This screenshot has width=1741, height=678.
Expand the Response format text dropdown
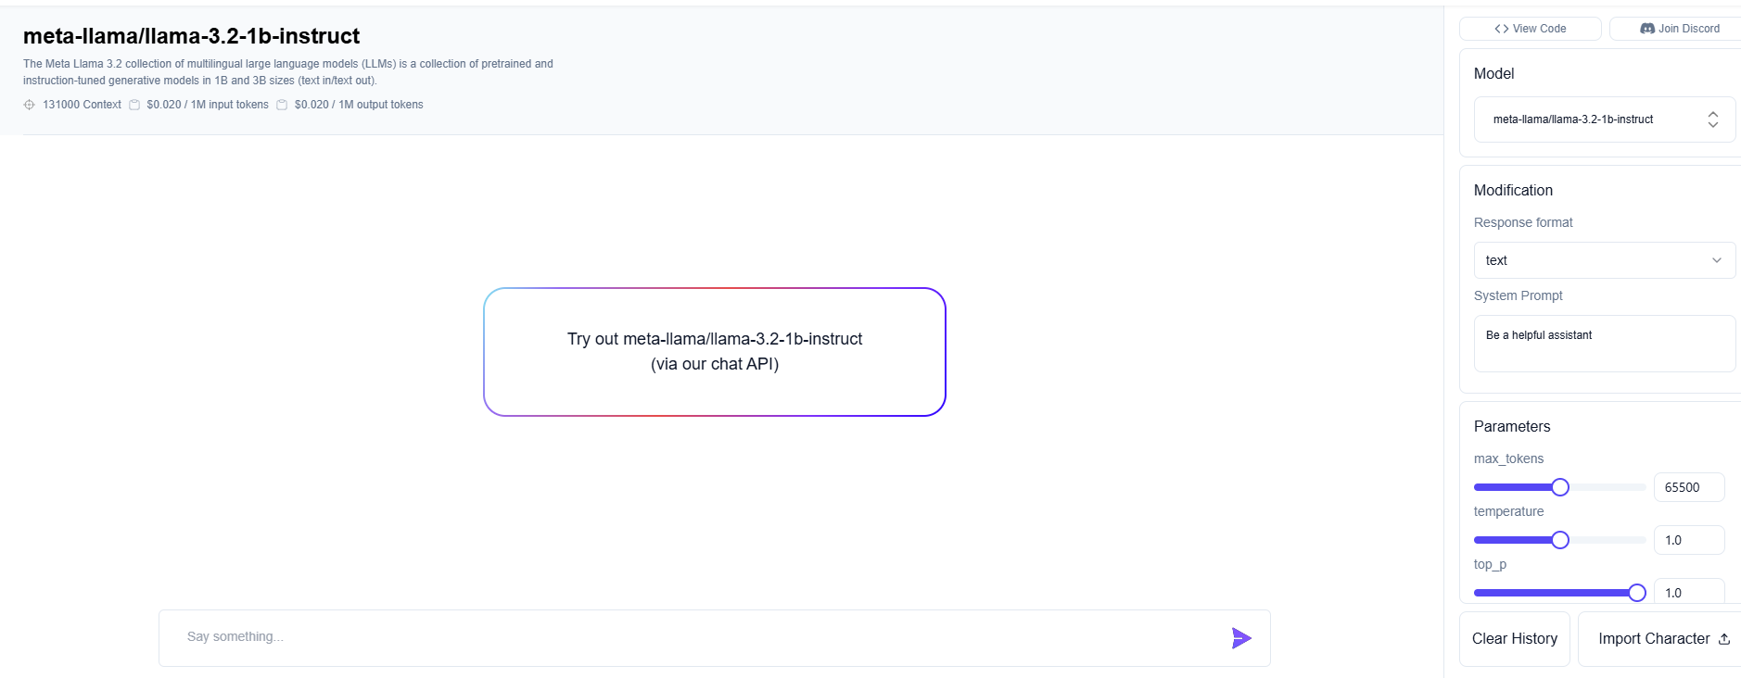coord(1605,260)
